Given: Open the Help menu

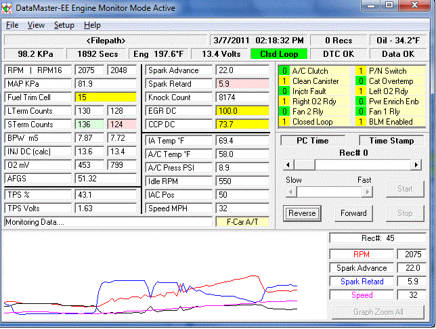Looking at the screenshot, I should 92,25.
